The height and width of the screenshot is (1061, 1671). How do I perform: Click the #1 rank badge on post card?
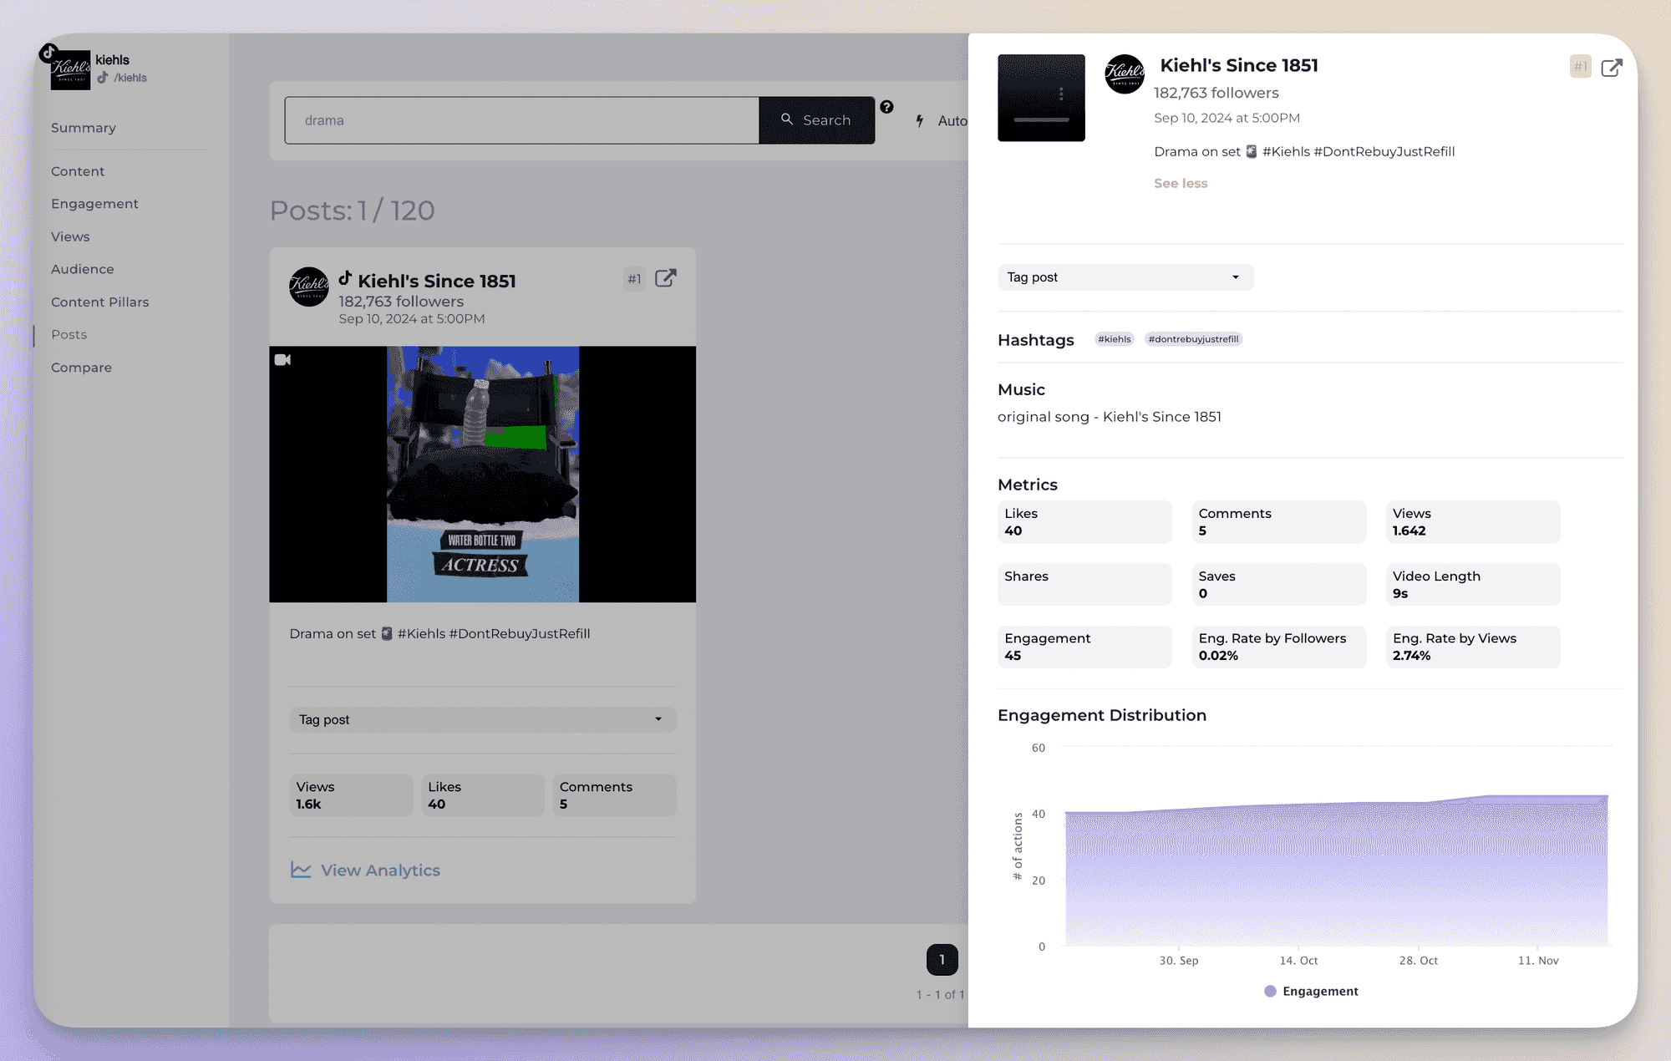coord(634,279)
